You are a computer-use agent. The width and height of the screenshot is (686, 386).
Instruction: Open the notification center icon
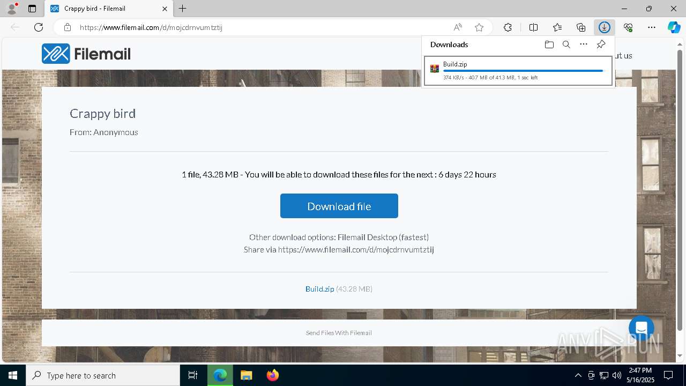668,375
